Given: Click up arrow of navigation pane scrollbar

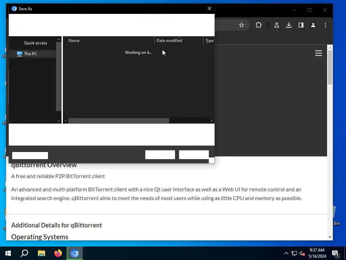Looking at the screenshot, I should pyautogui.click(x=58, y=40).
